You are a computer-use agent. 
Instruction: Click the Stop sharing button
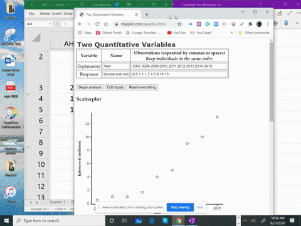180,207
